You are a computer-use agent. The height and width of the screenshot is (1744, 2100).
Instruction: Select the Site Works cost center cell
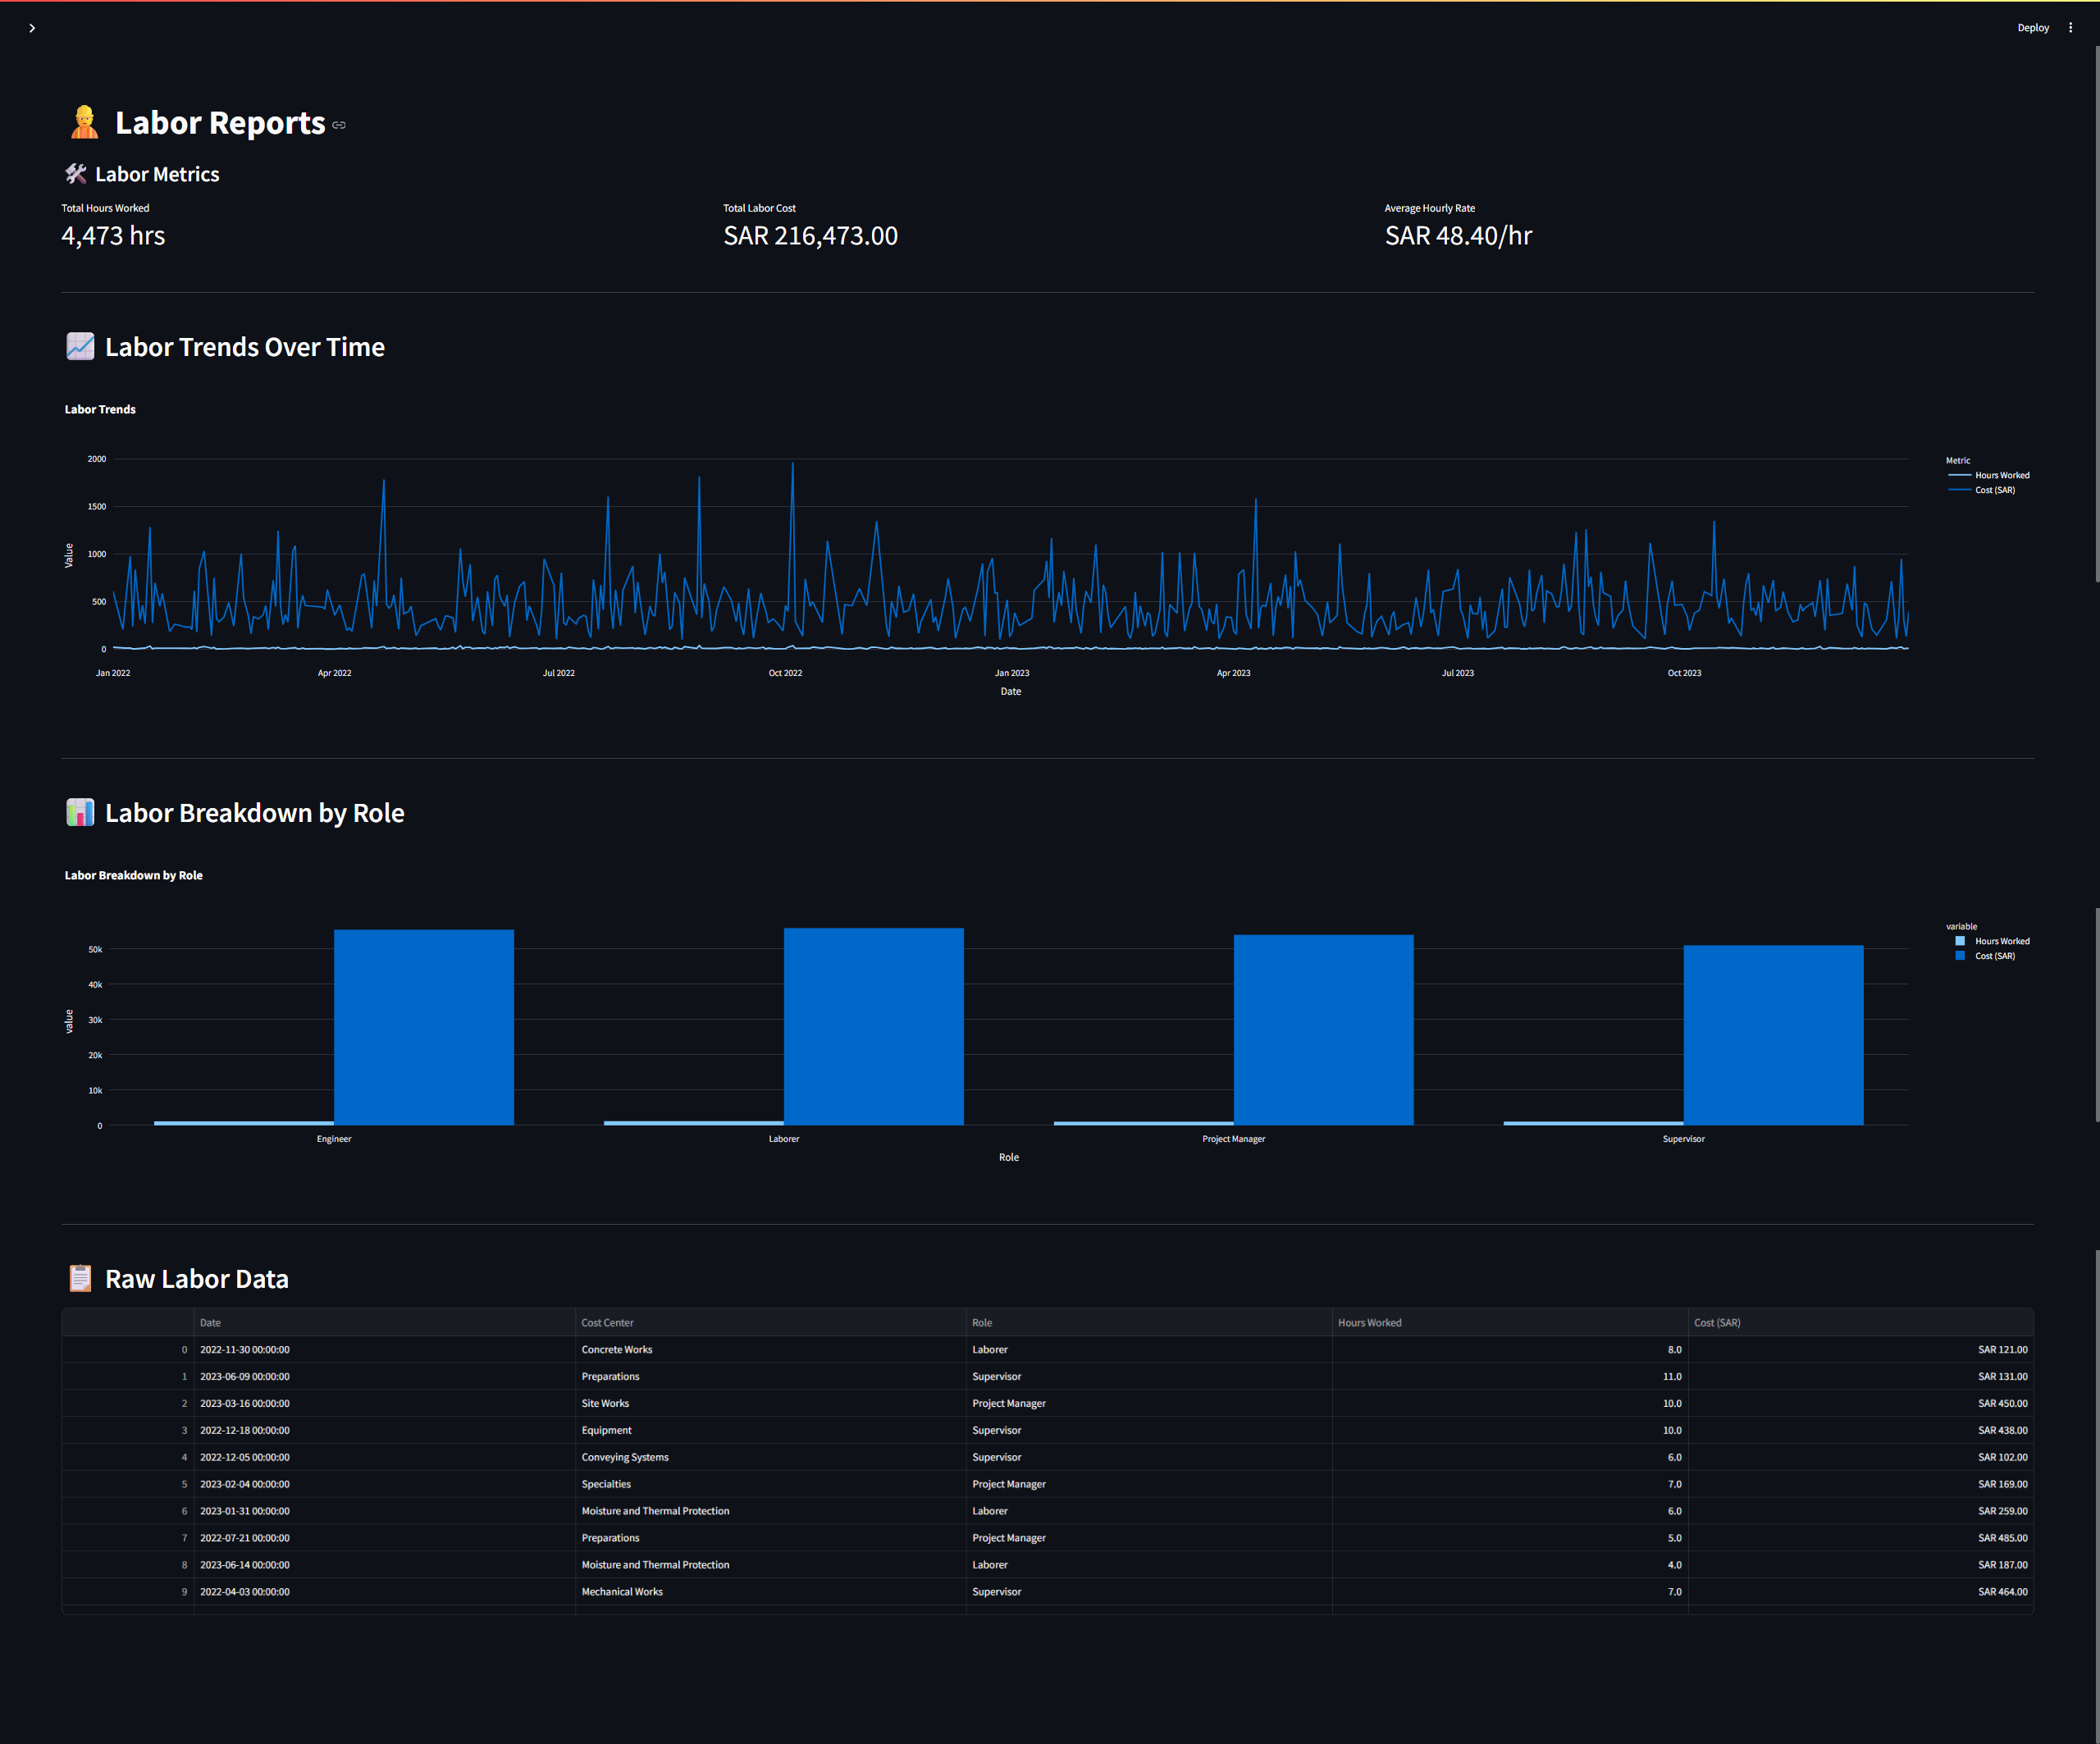[x=770, y=1404]
